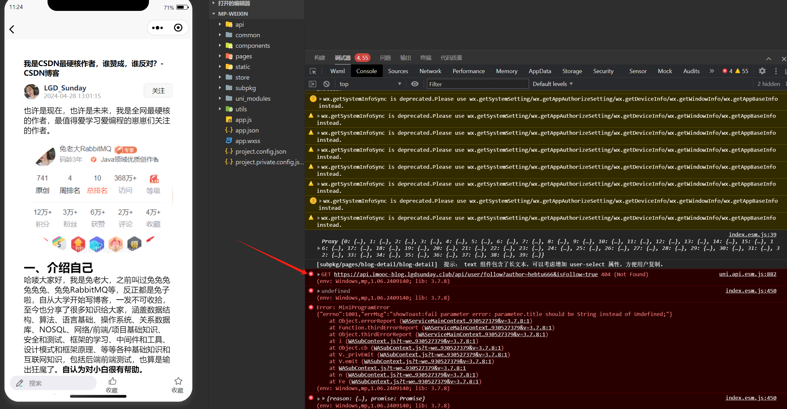Switch to the Memory tab
The height and width of the screenshot is (409, 787).
506,71
